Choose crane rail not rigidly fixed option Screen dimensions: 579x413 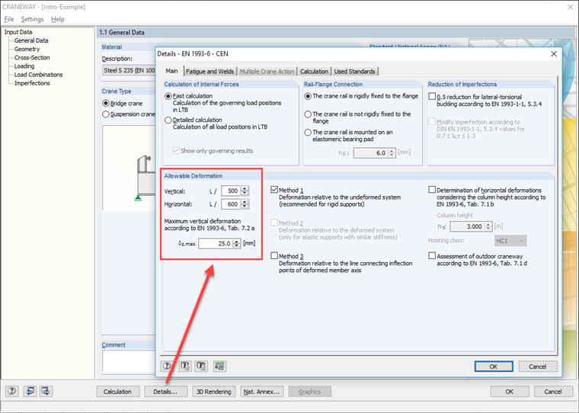point(308,114)
